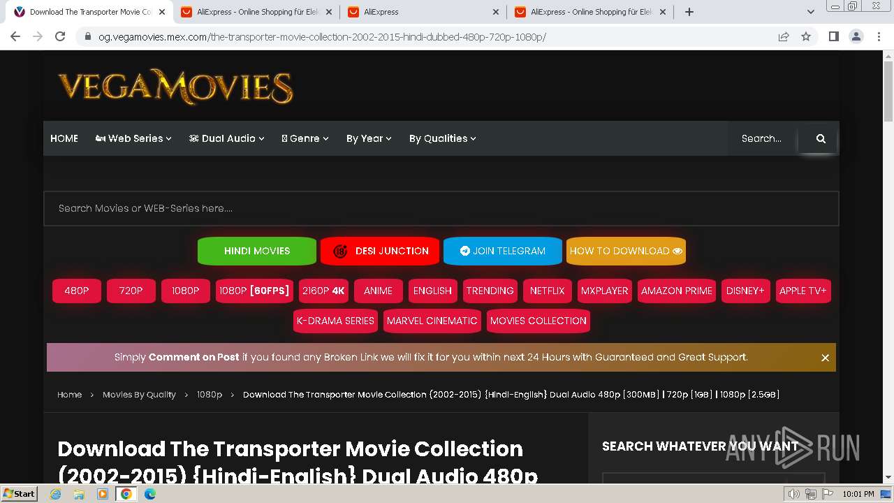The height and width of the screenshot is (503, 894).
Task: Open Chrome side panel icon
Action: [833, 36]
